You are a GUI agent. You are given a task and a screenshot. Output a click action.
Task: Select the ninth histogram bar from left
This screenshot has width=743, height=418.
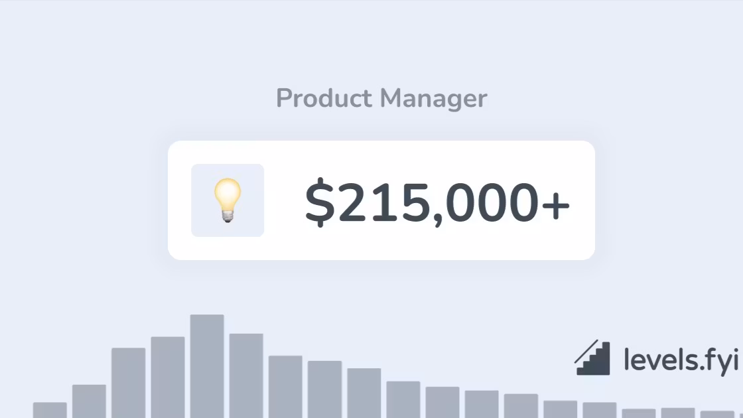(x=364, y=393)
